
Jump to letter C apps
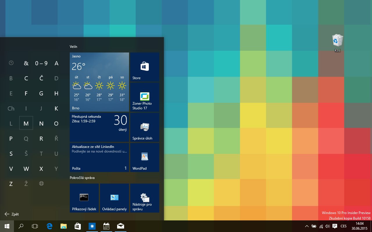tap(26, 78)
